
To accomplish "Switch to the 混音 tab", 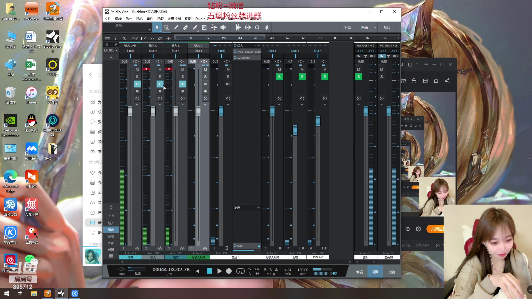I will 375,272.
